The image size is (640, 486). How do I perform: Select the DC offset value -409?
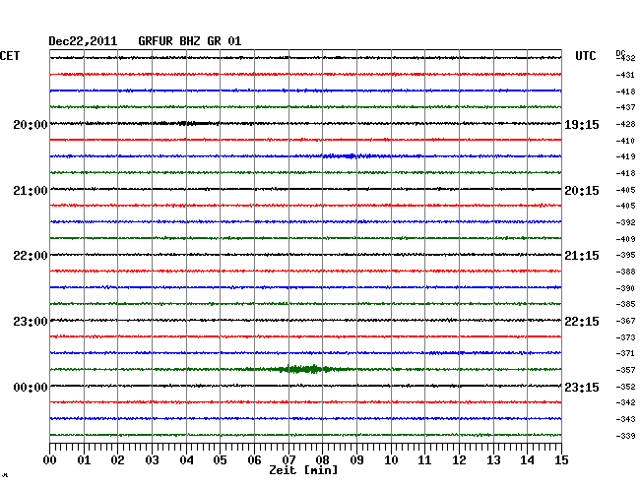[625, 239]
